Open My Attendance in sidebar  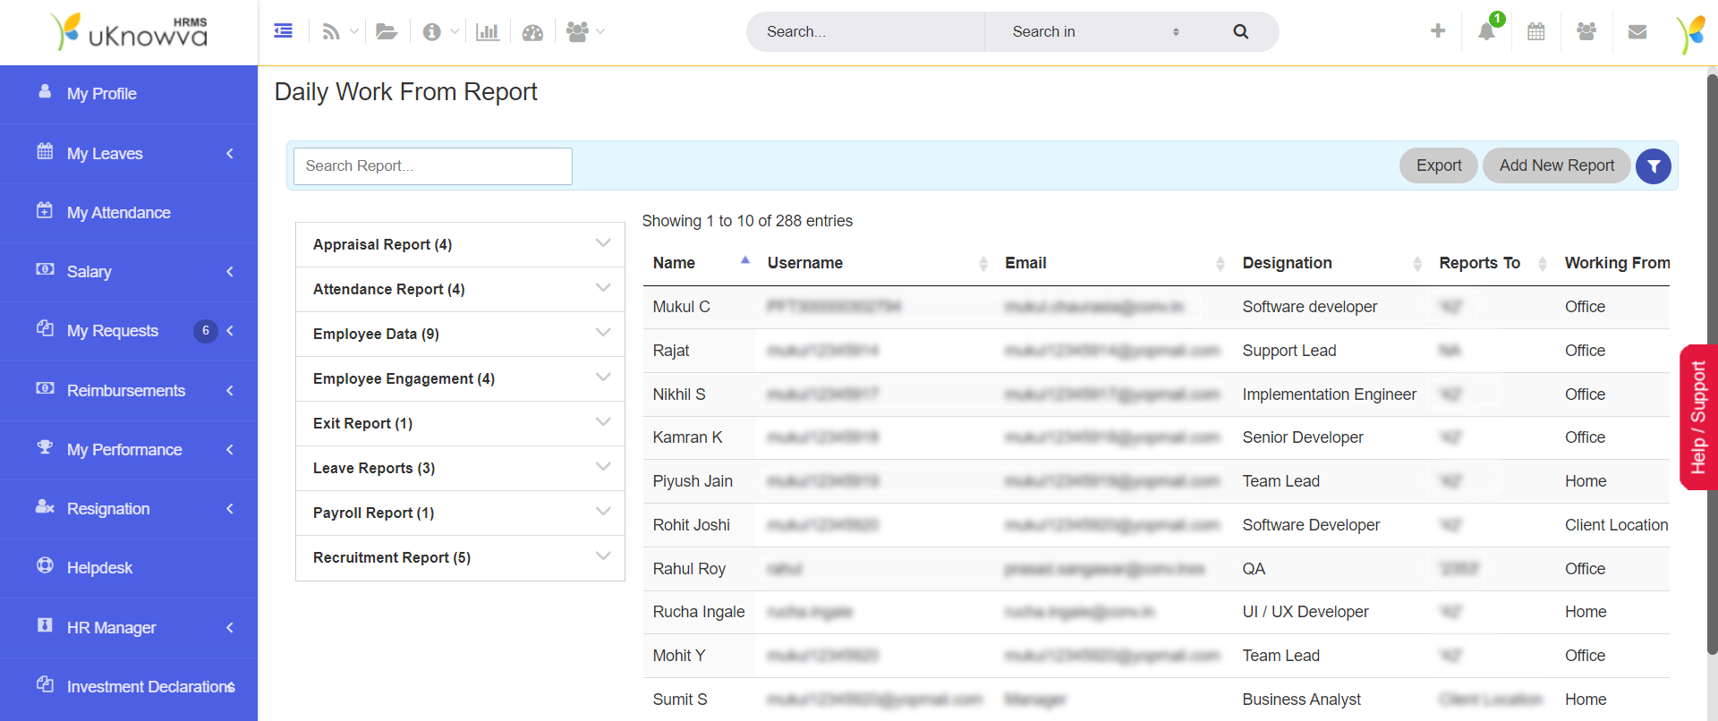tap(118, 213)
